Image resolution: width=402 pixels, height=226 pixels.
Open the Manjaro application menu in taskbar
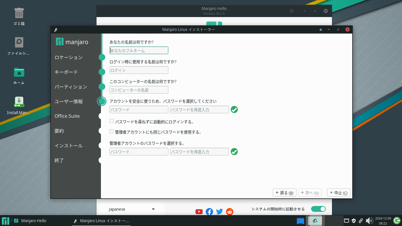[6, 221]
